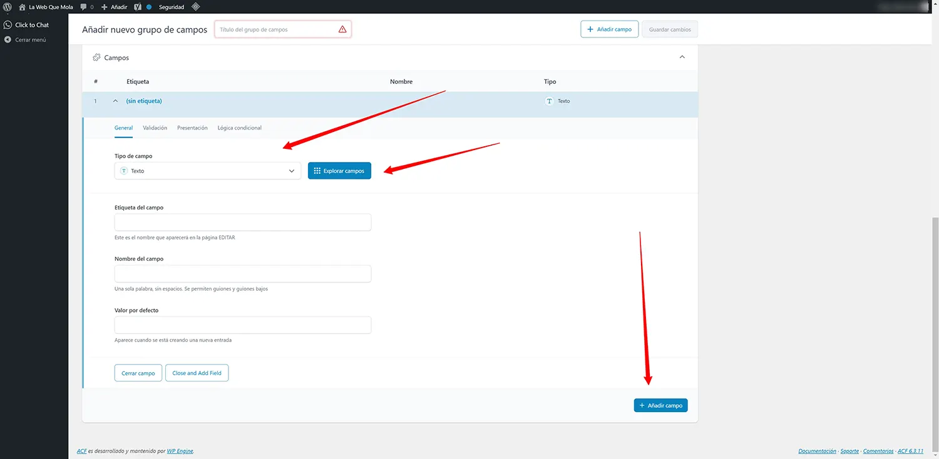
Task: Click the diamond icon after Seguridad
Action: [x=195, y=7]
